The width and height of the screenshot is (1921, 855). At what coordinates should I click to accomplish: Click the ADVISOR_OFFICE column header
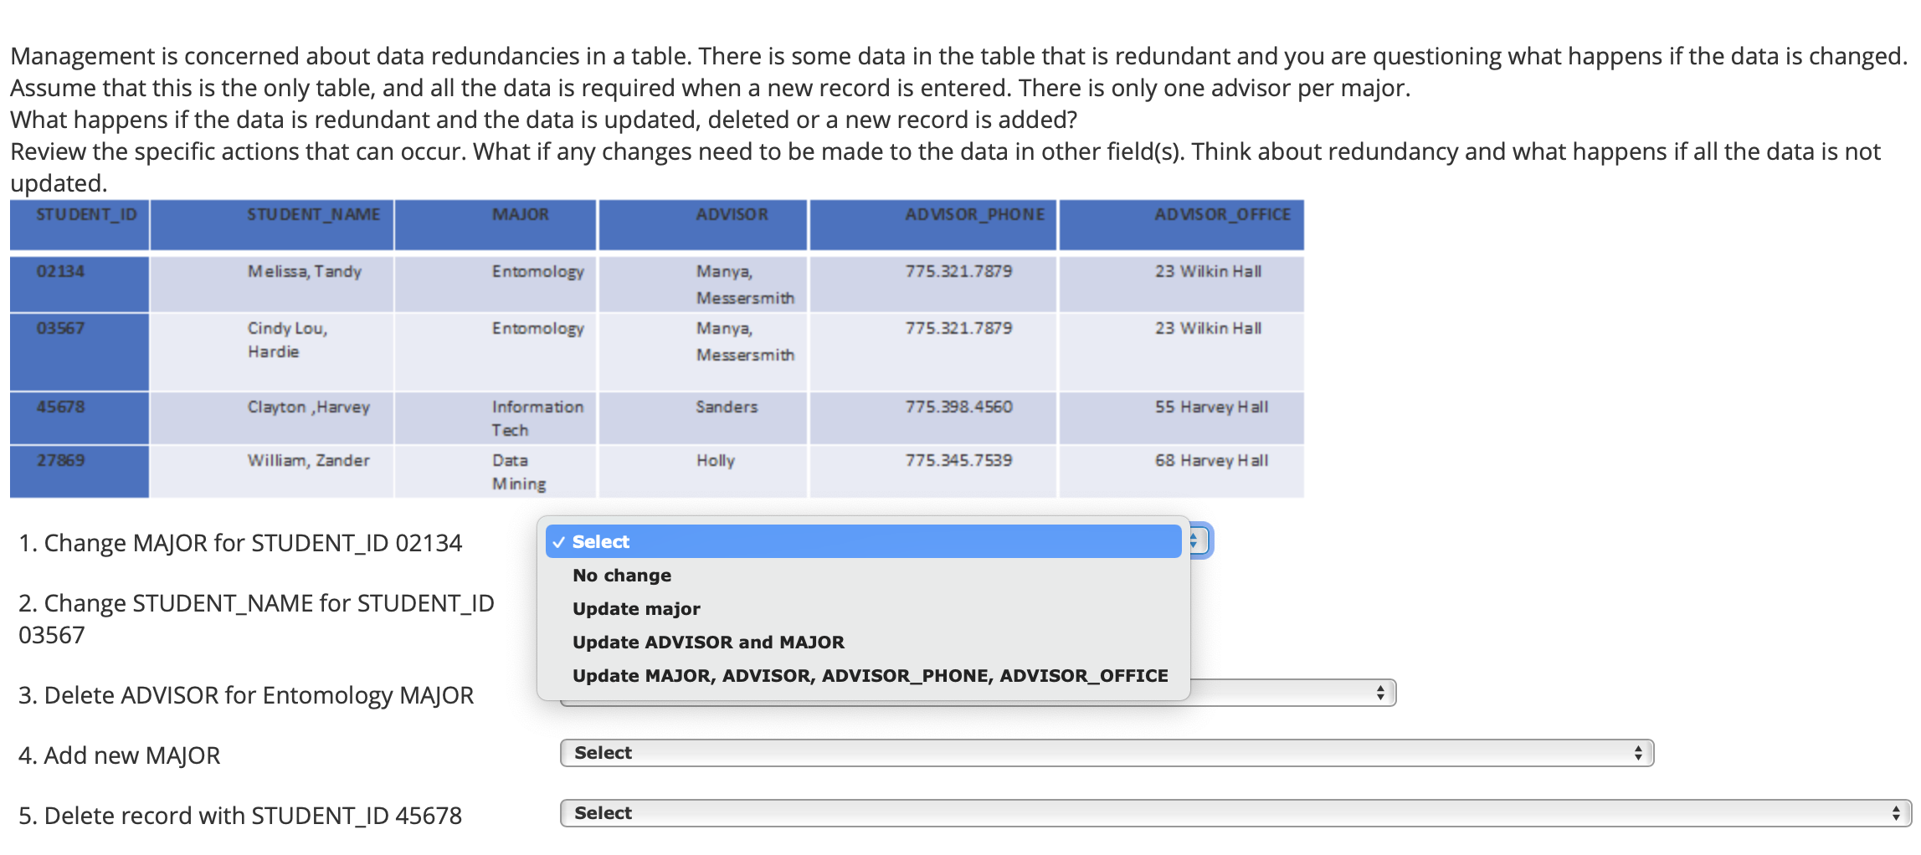pyautogui.click(x=1182, y=224)
